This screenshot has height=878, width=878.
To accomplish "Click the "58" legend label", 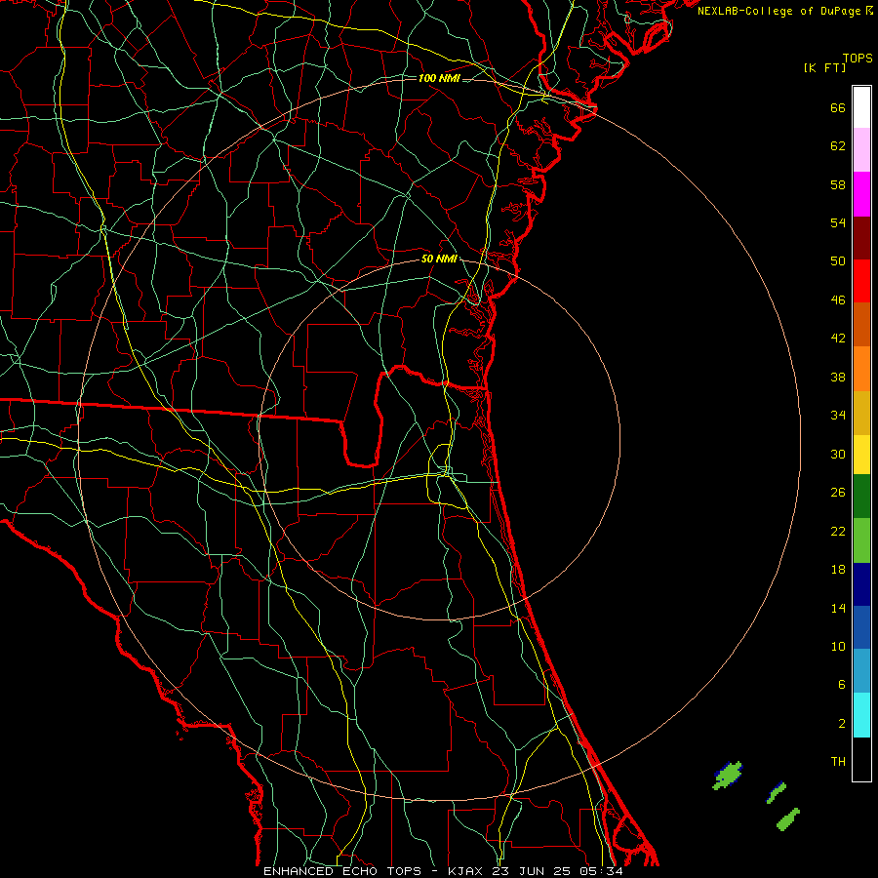I will pos(838,184).
